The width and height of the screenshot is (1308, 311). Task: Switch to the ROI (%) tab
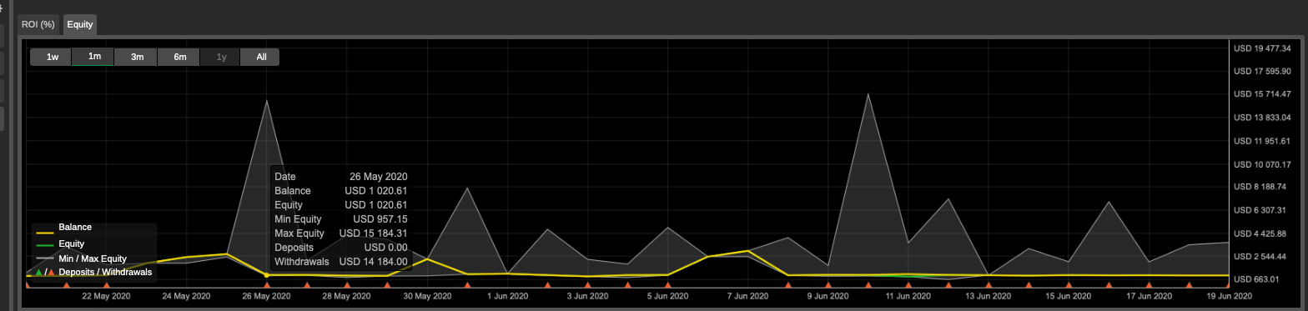(x=38, y=24)
